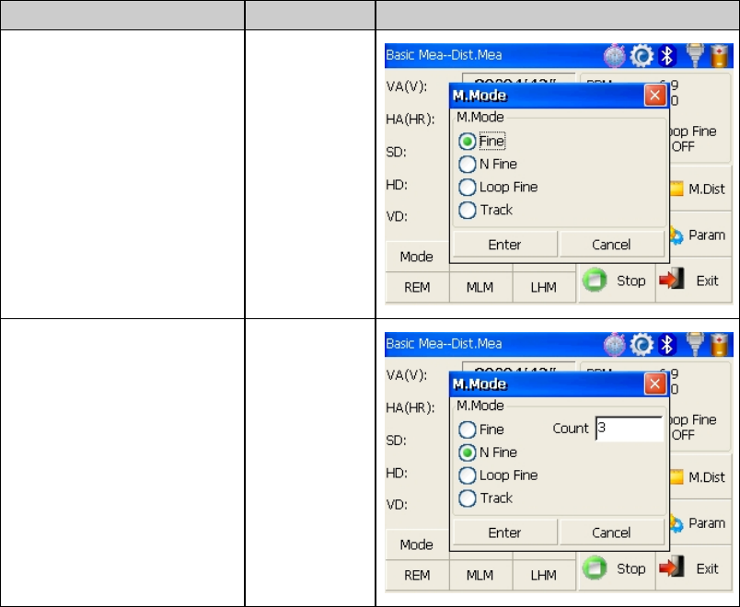Click REM button in upper screen

coord(417,287)
